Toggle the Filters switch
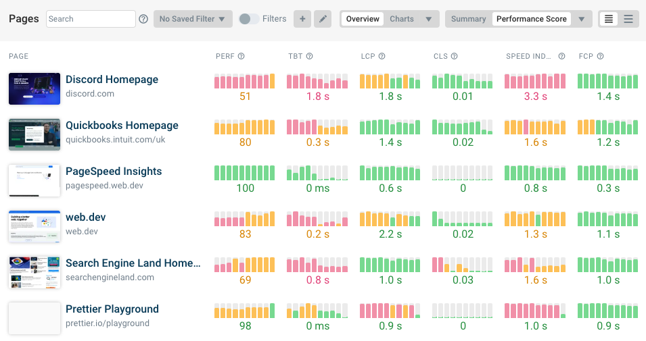646x341 pixels. pos(249,19)
